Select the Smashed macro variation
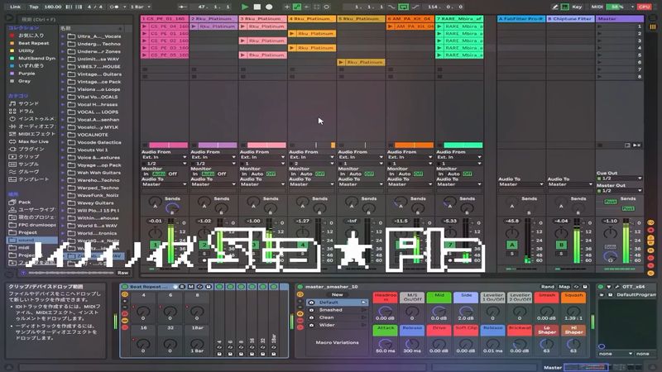 pyautogui.click(x=332, y=310)
